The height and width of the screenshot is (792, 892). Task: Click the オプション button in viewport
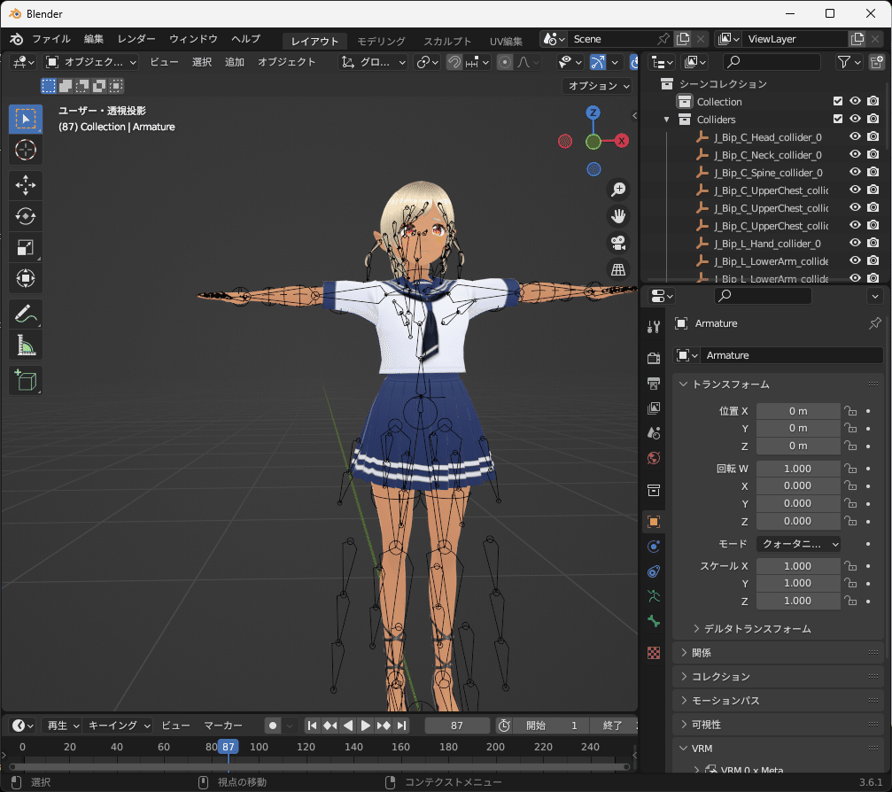(598, 86)
